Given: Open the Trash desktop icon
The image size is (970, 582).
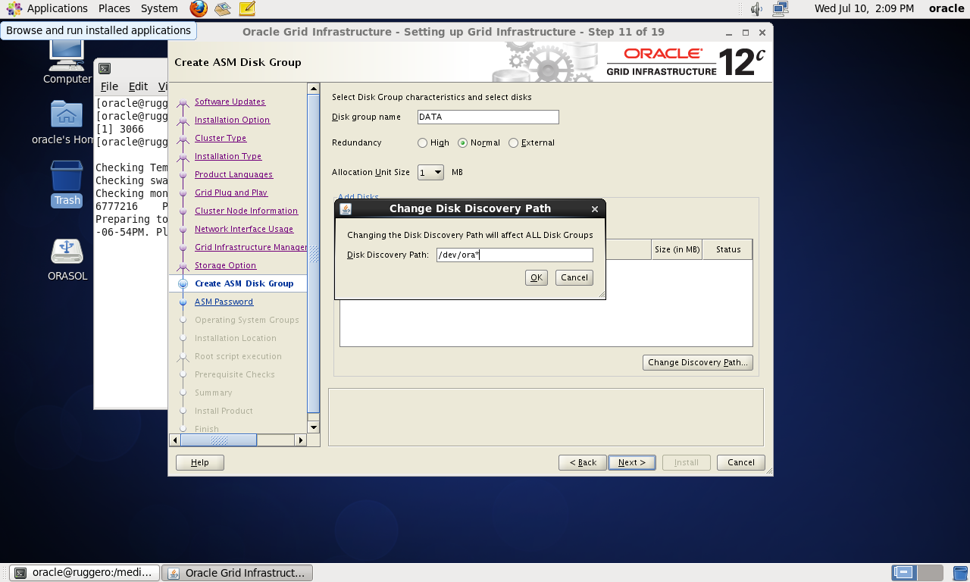Looking at the screenshot, I should pyautogui.click(x=67, y=177).
